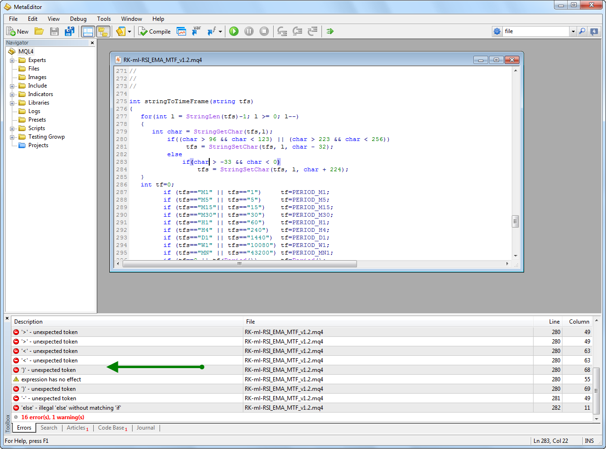This screenshot has height=449, width=606.
Task: Select the MQL4 root node
Action: pos(26,52)
